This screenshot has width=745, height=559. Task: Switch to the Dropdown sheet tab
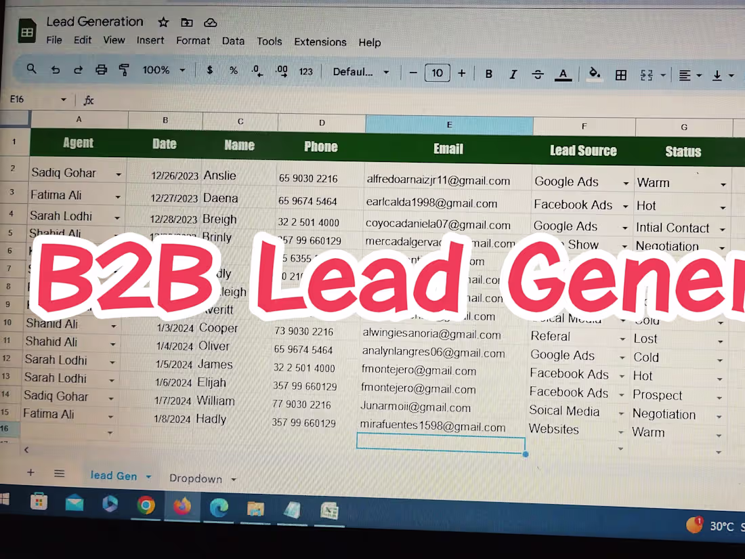click(x=195, y=478)
